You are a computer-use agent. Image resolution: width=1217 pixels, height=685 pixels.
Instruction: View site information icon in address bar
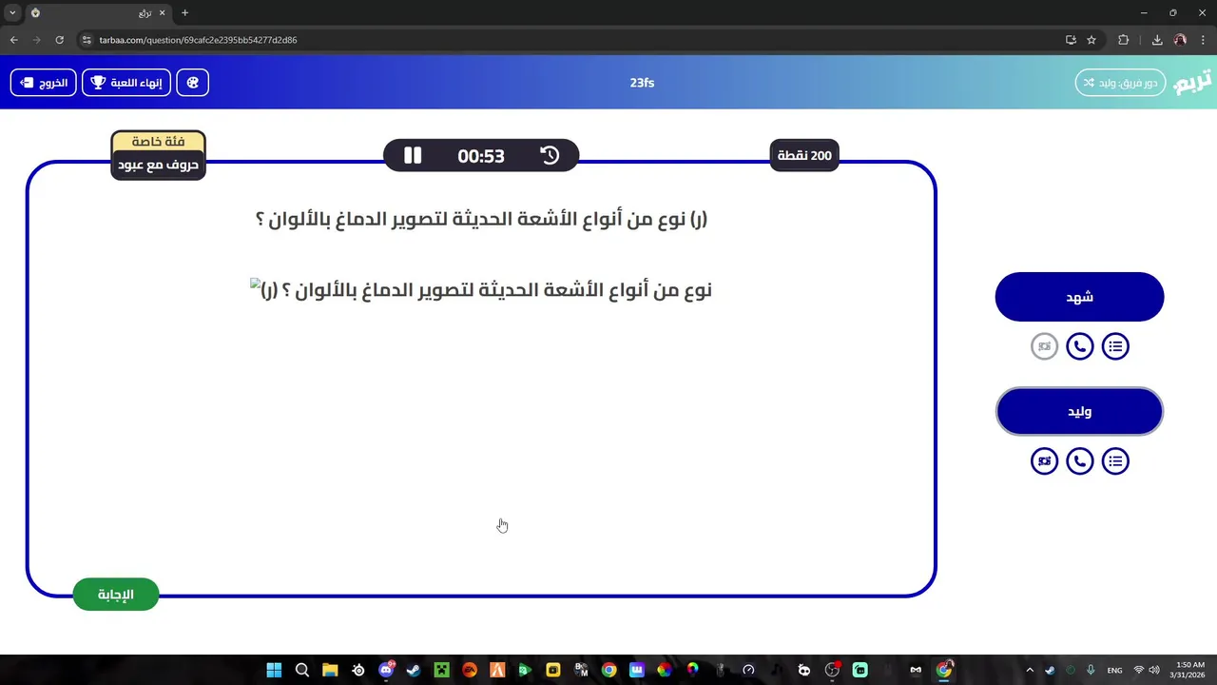(87, 40)
